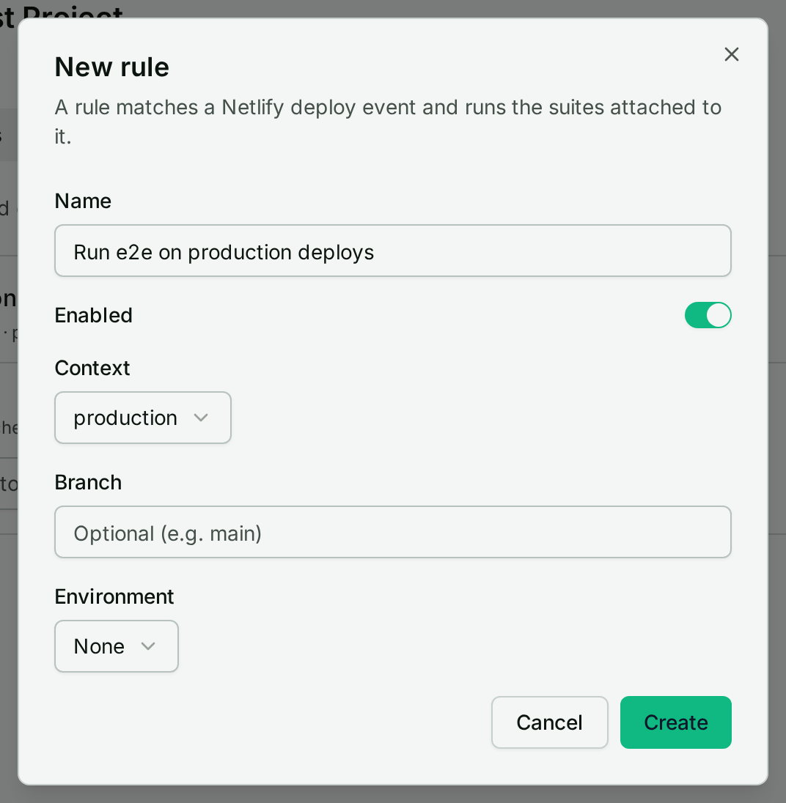This screenshot has height=803, width=786.
Task: Open the Context dropdown showing production
Action: 142,418
